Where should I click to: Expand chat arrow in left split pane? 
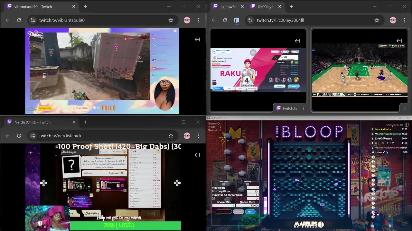(x=297, y=41)
